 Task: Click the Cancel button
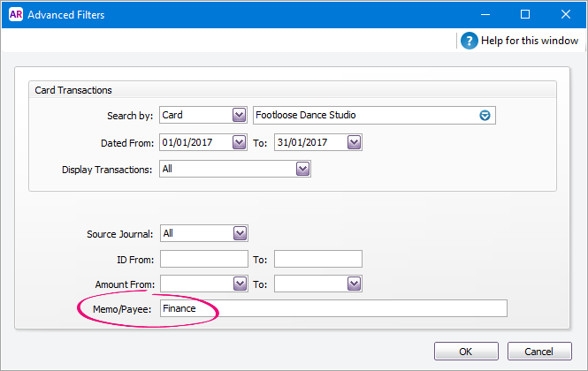pyautogui.click(x=539, y=351)
